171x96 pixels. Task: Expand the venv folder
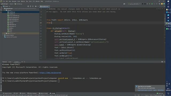[x=5, y=33]
